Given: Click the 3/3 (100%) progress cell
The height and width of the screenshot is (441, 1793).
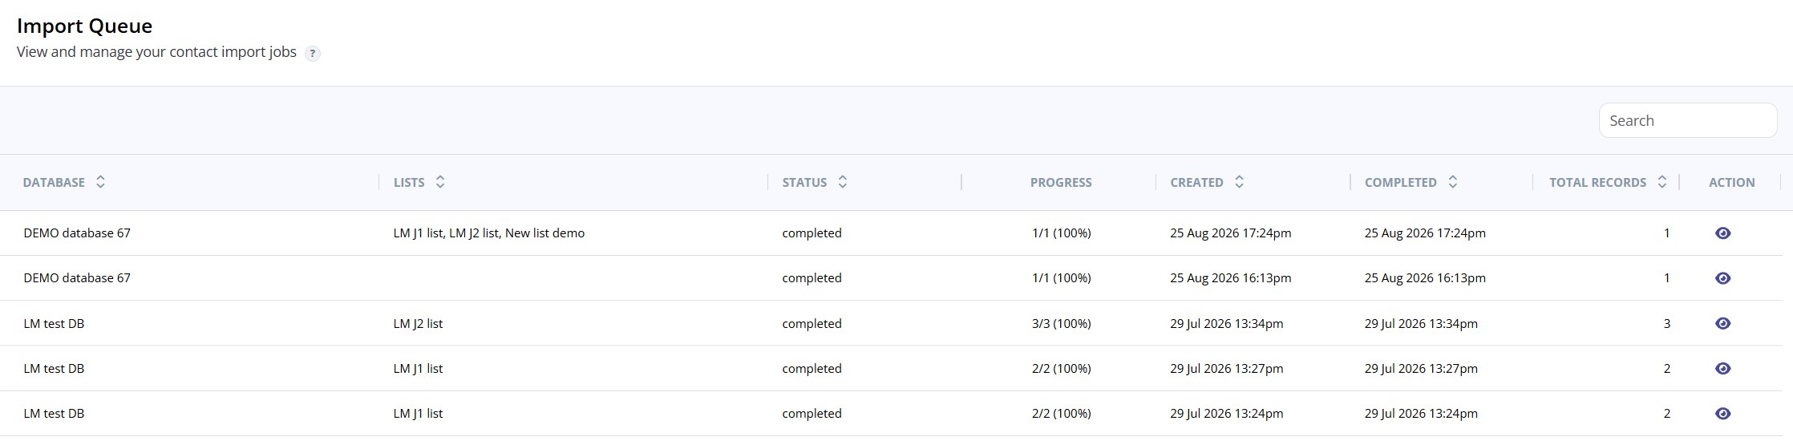Looking at the screenshot, I should coord(1061,324).
